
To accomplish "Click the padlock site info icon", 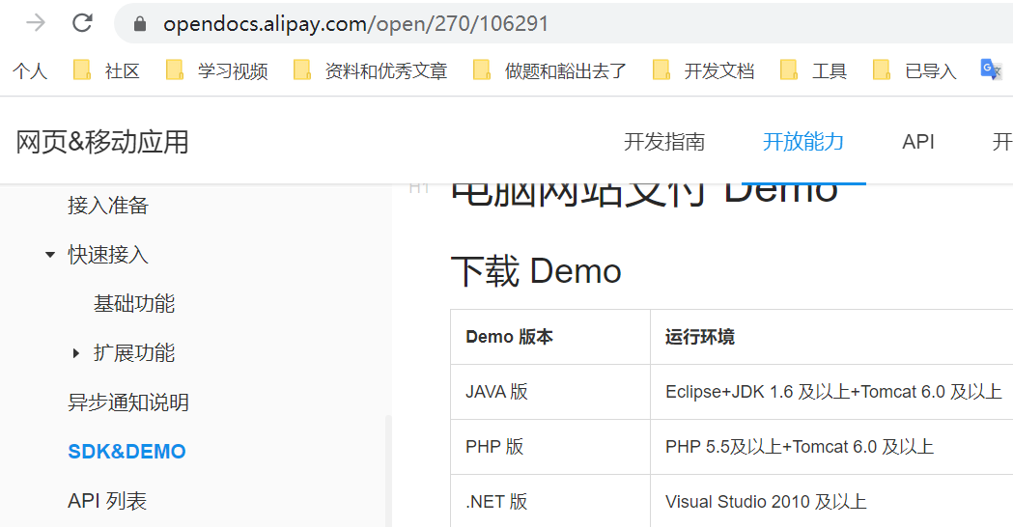I will point(140,24).
